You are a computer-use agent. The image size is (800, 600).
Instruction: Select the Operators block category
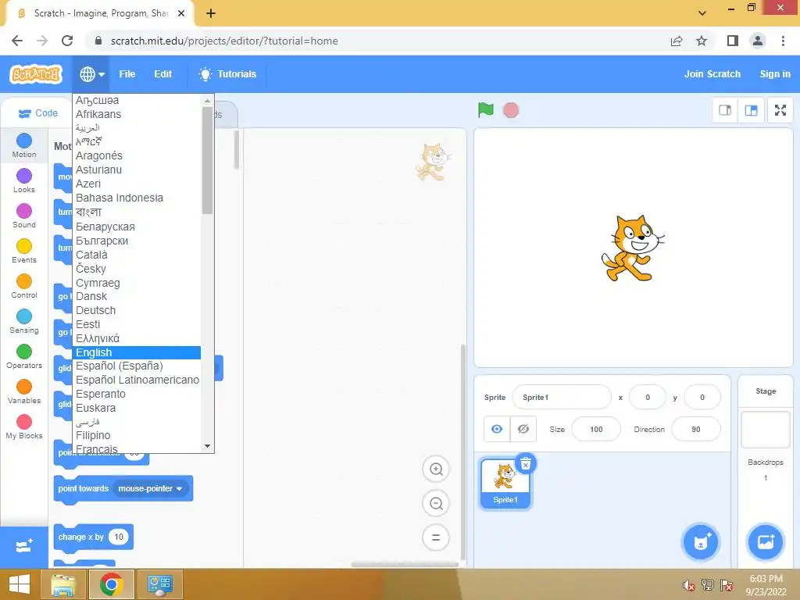click(x=24, y=357)
